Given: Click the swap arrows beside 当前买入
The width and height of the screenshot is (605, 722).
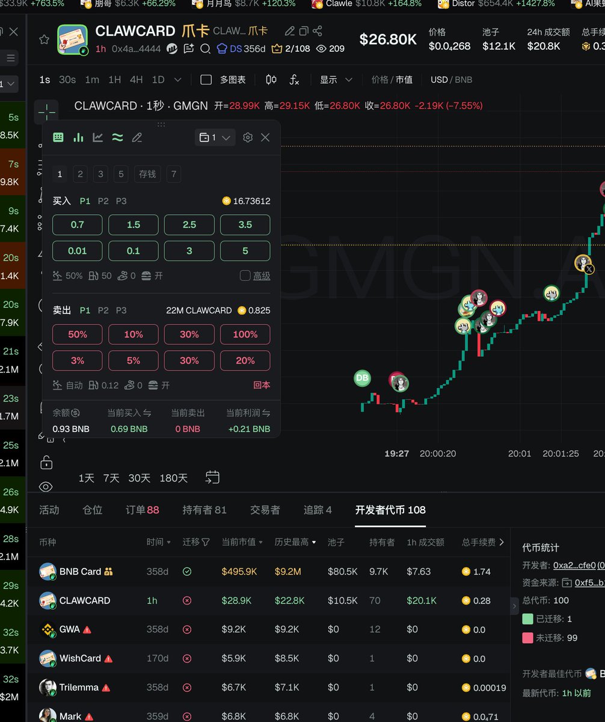Looking at the screenshot, I should 147,413.
